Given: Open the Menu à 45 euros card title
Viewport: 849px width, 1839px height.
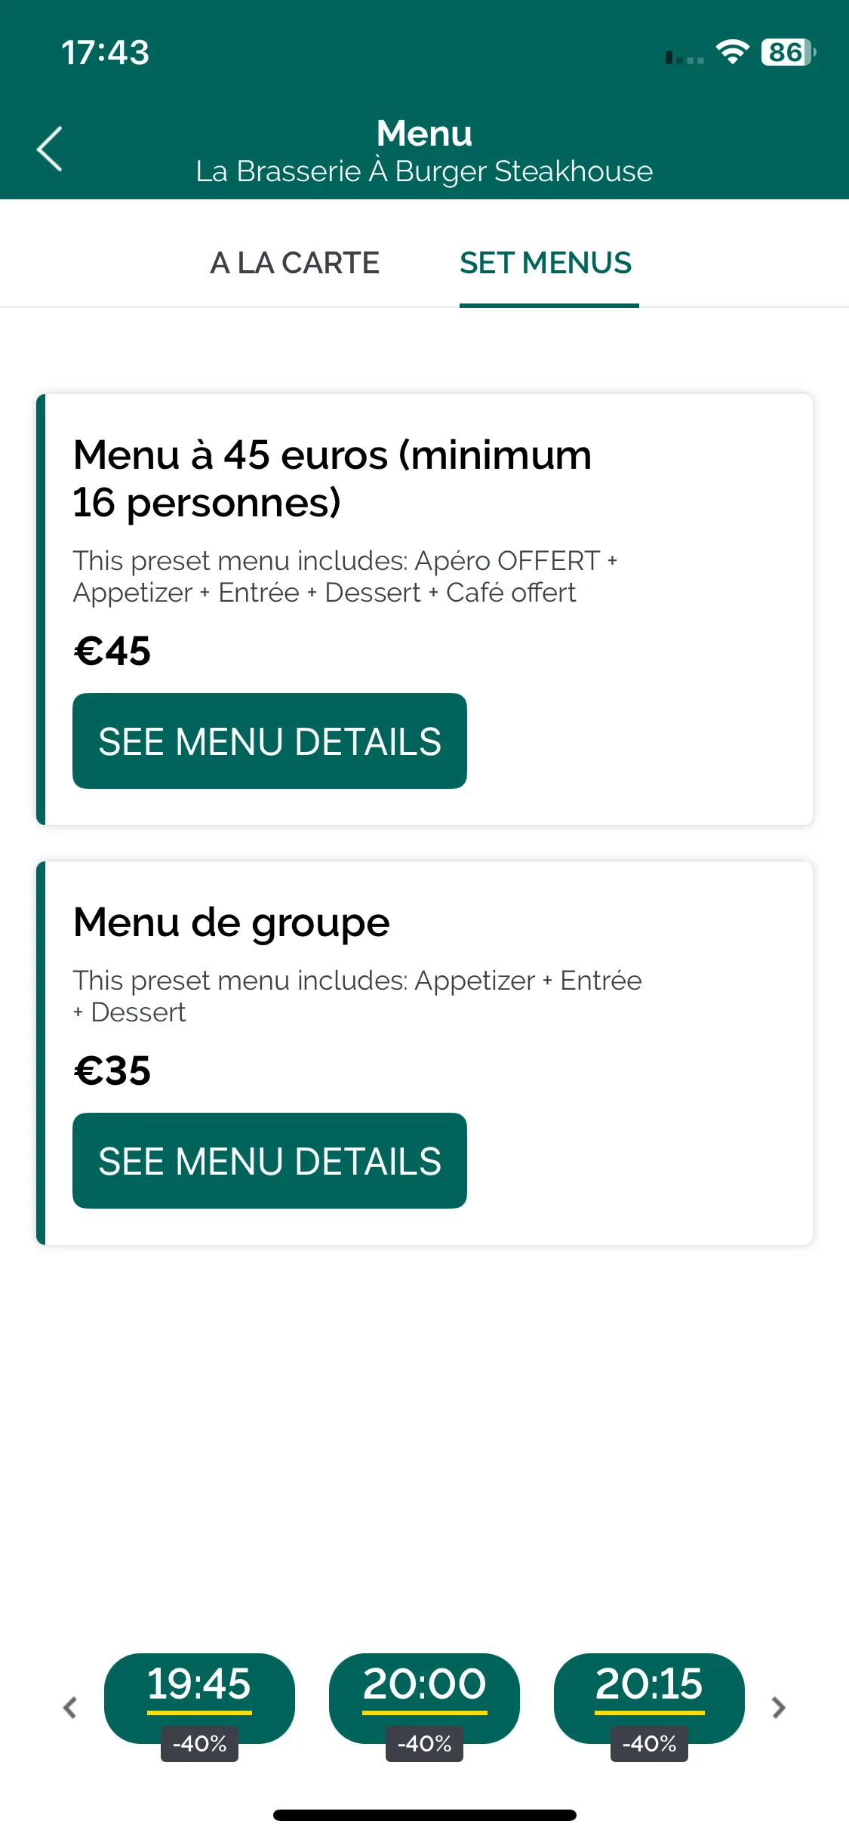Looking at the screenshot, I should point(332,479).
